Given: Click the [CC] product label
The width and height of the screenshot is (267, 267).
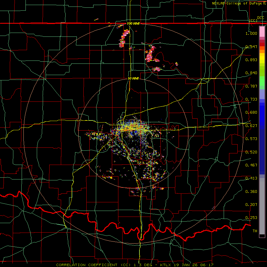Looking at the screenshot, I should click(x=253, y=20).
